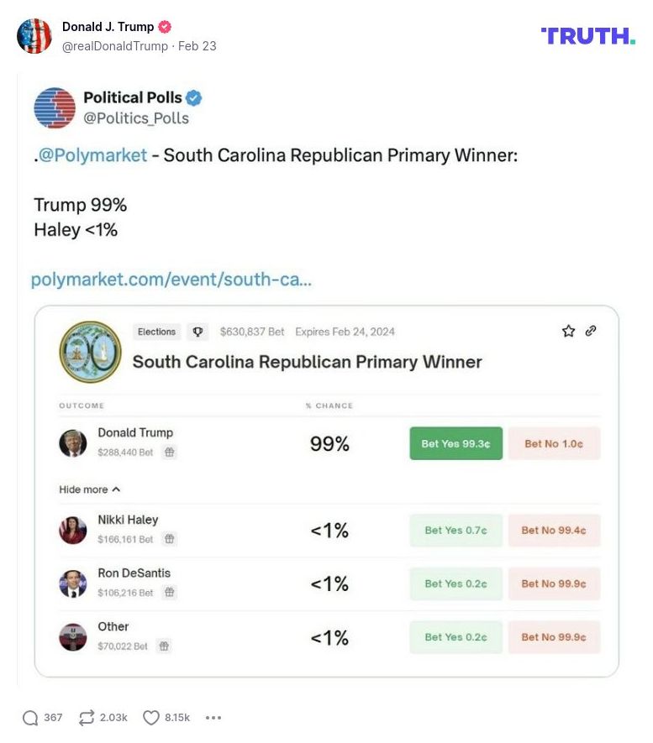Click the trophy icon beside the Elections tag
Screen dimensions: 653x743
pos(197,332)
